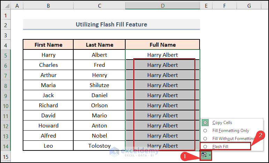Choose the Fill Formatting Only radio option
This screenshot has height=163, width=269.
tap(205, 131)
